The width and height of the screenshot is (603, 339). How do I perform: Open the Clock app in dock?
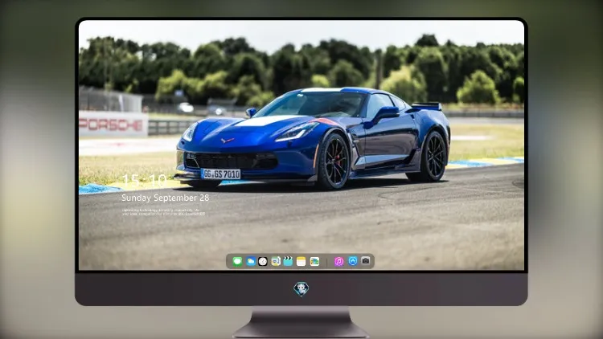263,261
